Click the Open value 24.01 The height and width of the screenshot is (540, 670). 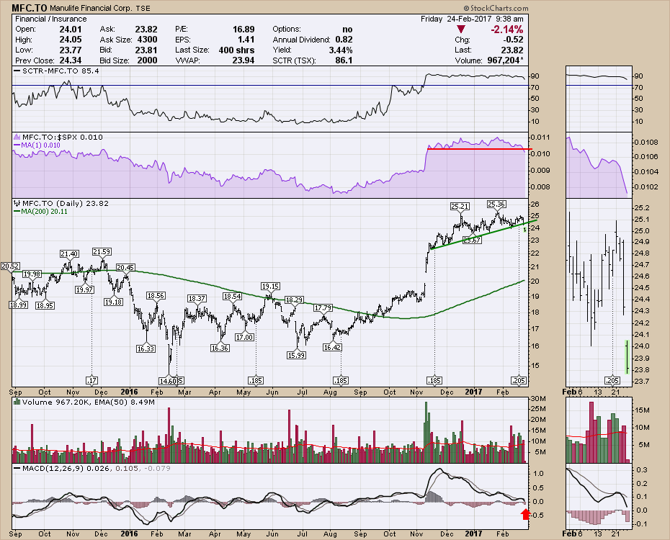[x=71, y=29]
